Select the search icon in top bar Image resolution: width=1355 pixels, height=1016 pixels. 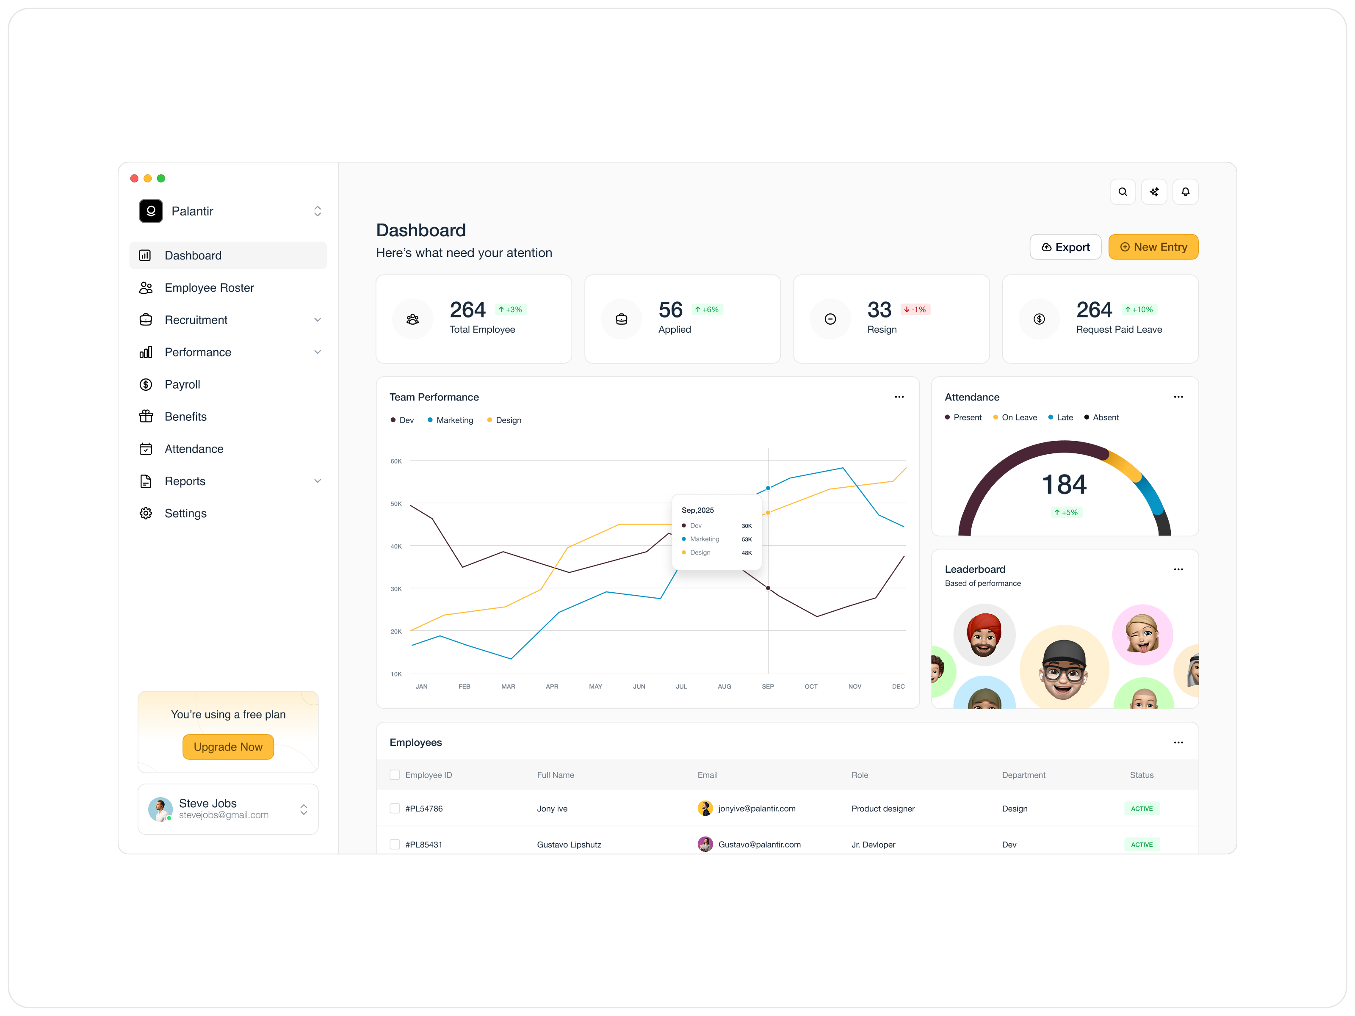pyautogui.click(x=1123, y=192)
